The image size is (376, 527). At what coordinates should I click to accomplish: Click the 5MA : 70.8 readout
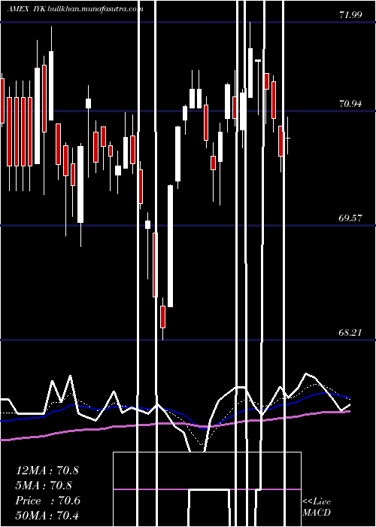[x=44, y=486]
